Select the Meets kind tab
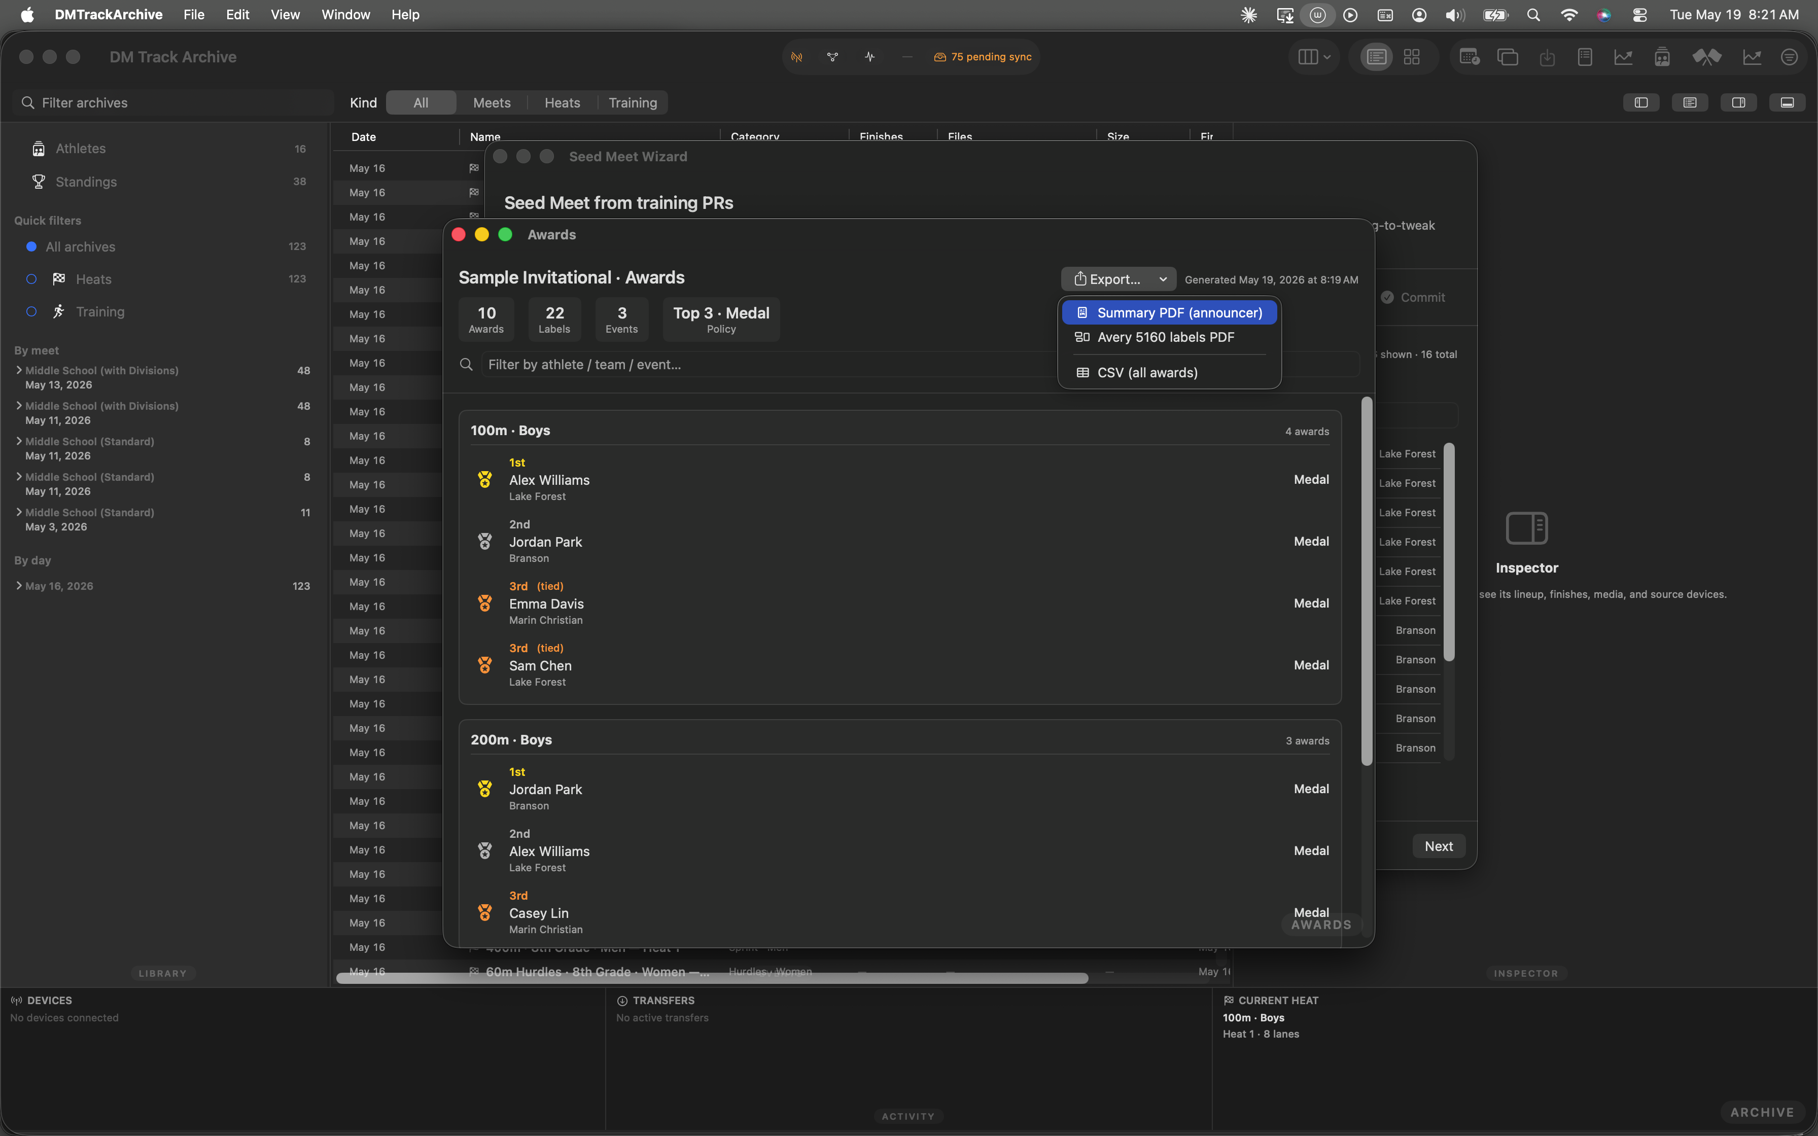This screenshot has width=1818, height=1136. (492, 103)
